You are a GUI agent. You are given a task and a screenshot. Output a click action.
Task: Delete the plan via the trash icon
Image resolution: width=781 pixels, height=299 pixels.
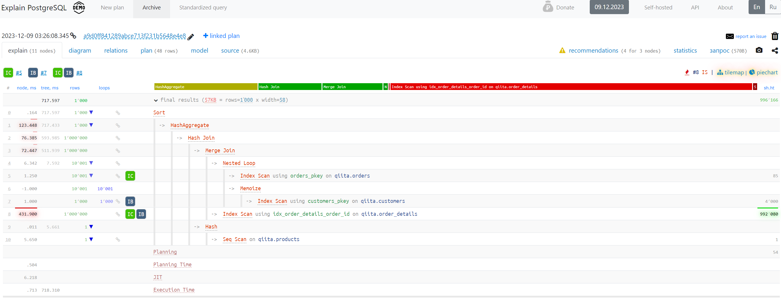click(x=775, y=36)
